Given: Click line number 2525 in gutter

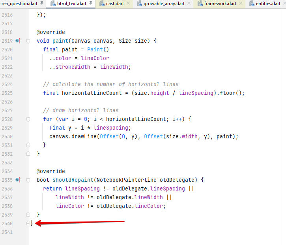Looking at the screenshot, I should pos(7,93).
